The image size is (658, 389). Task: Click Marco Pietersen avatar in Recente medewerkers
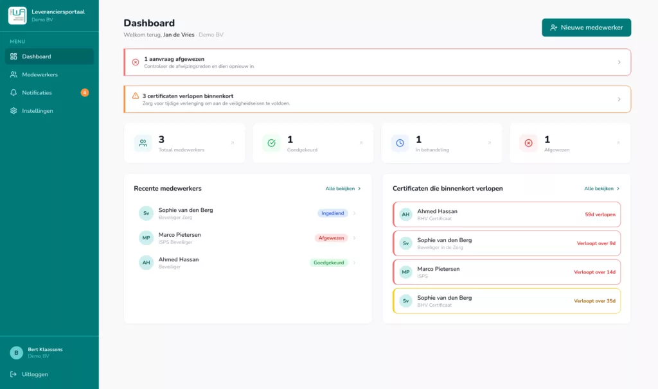tap(146, 238)
